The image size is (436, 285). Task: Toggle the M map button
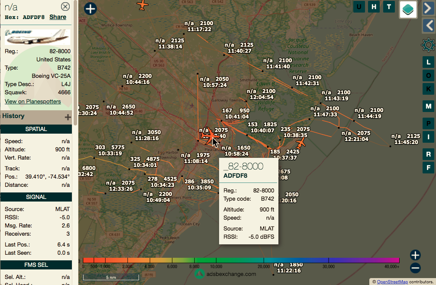(428, 106)
